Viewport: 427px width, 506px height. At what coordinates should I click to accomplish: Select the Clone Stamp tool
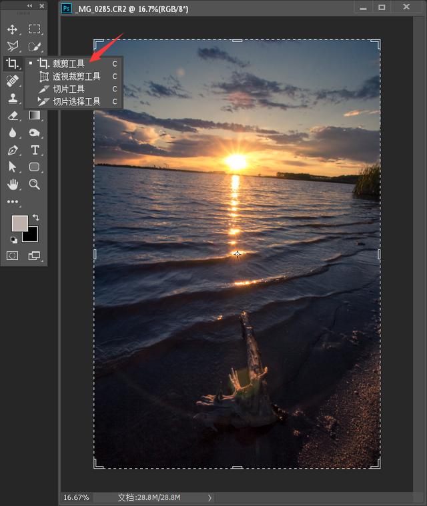click(x=12, y=99)
